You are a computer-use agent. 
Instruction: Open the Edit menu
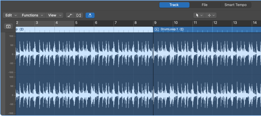pyautogui.click(x=11, y=15)
